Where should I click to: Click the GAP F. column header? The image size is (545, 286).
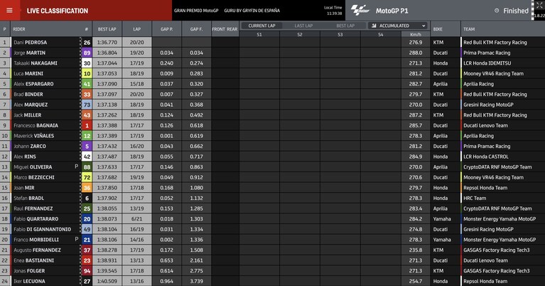pyautogui.click(x=196, y=29)
